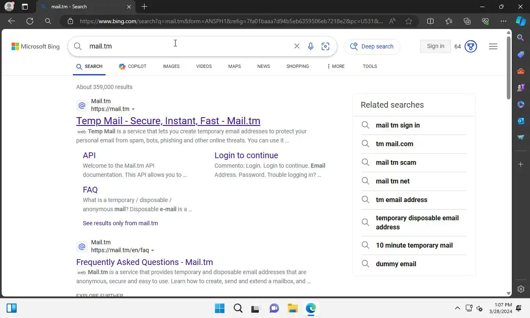Open the MORE search categories dropdown
This screenshot has width=530, height=318.
[x=335, y=66]
